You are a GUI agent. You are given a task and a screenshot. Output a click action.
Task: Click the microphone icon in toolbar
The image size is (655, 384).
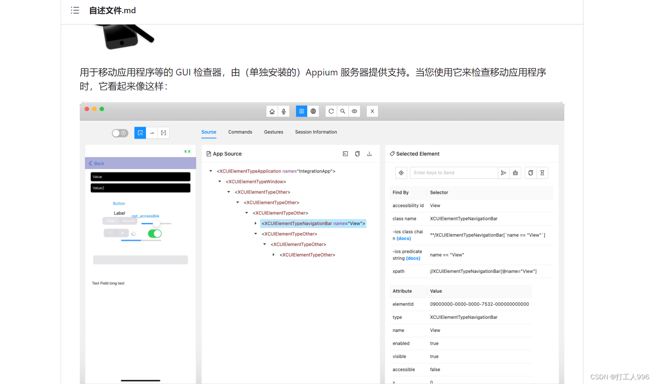tap(284, 111)
